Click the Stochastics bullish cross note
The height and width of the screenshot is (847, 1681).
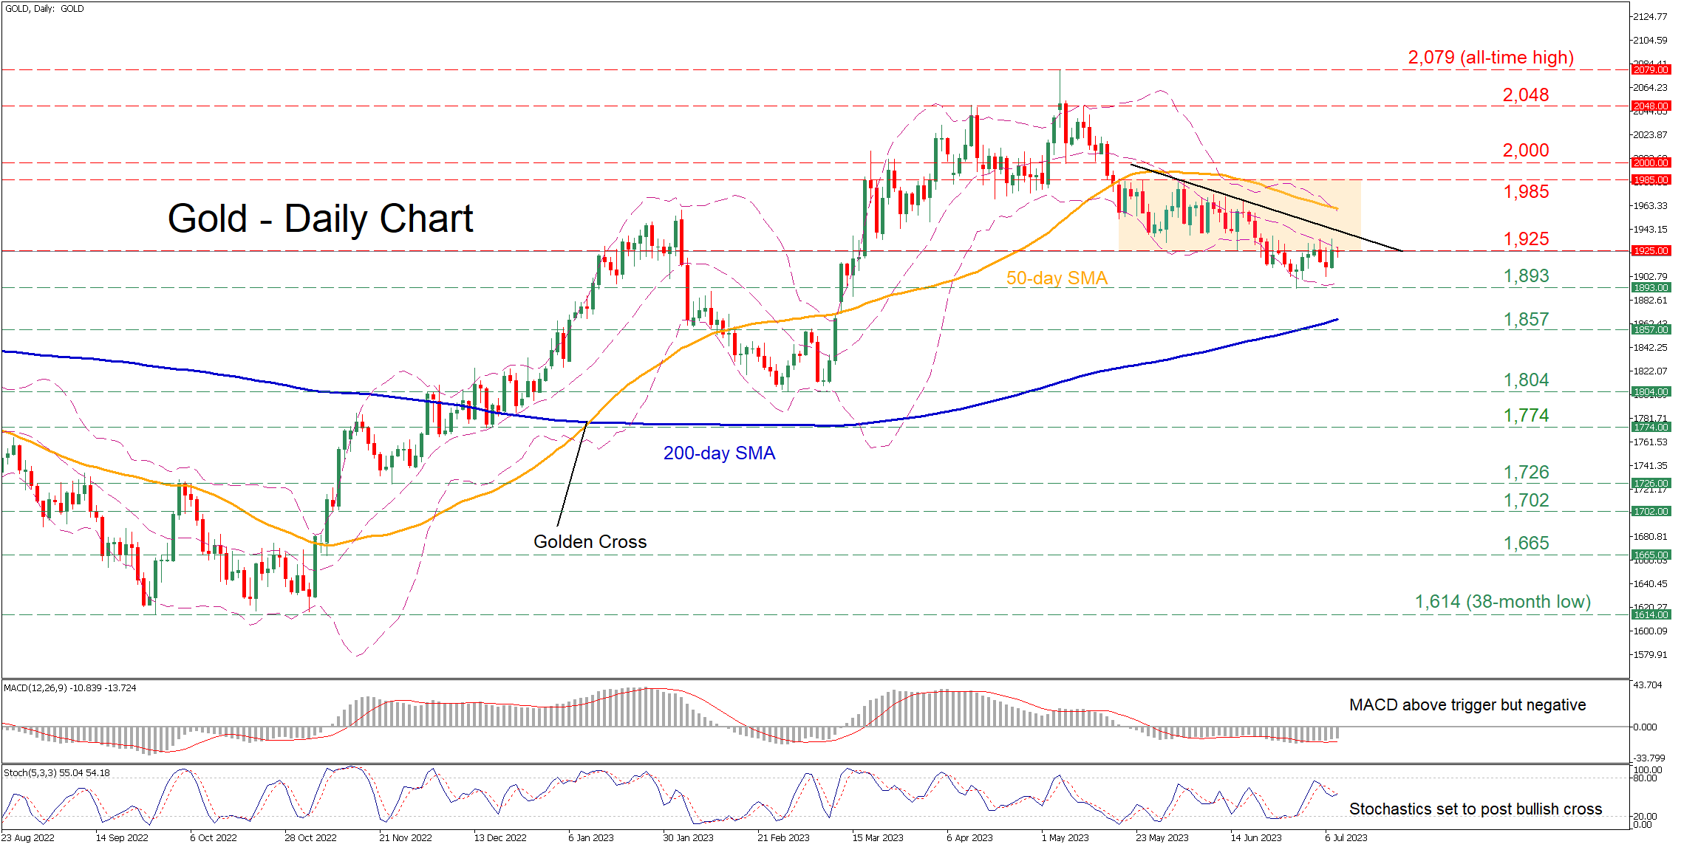(1475, 809)
